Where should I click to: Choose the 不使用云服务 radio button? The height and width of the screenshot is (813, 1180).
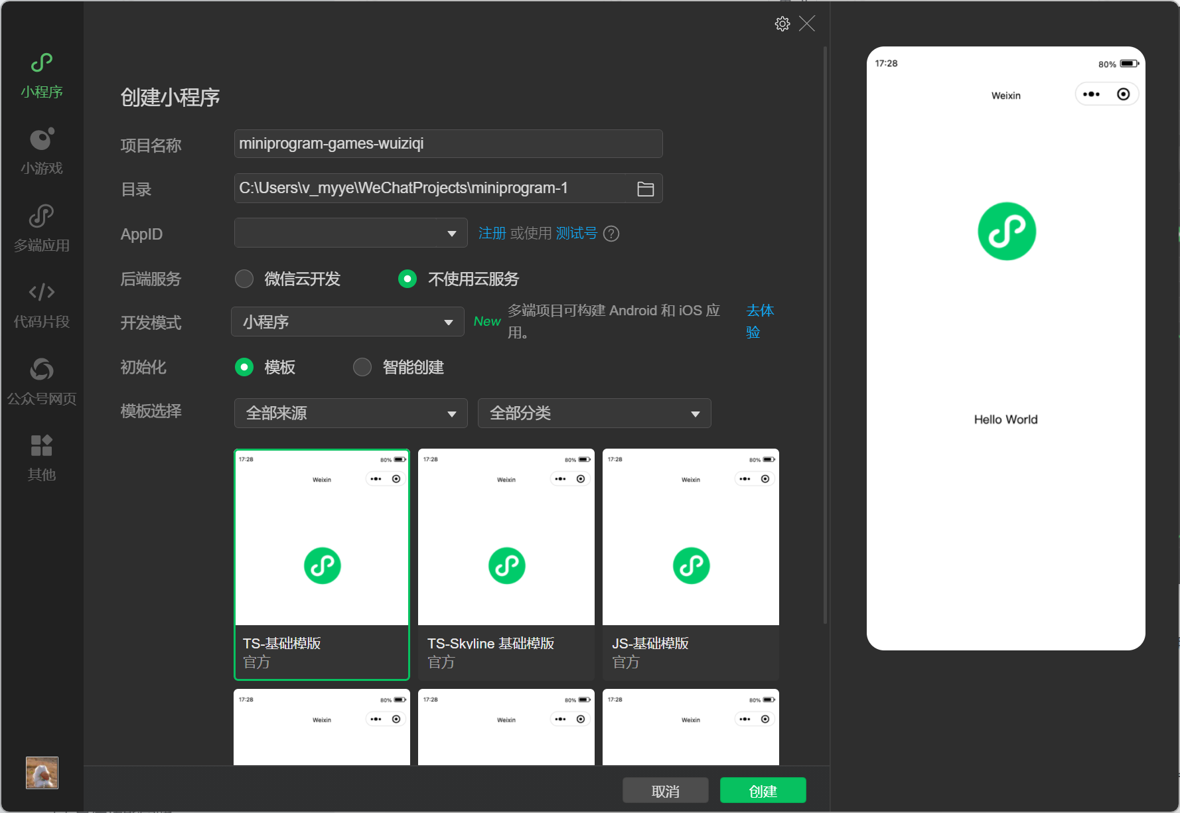tap(407, 279)
